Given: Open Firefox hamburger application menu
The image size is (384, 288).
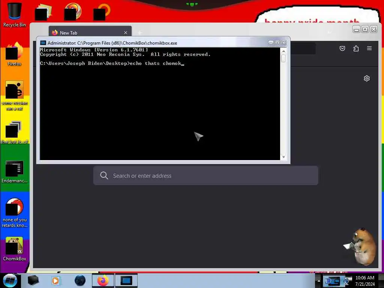Looking at the screenshot, I should 369,48.
